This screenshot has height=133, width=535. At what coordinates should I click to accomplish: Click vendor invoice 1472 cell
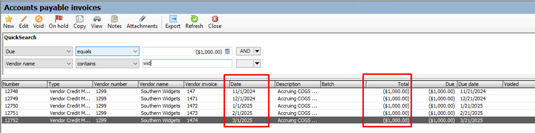point(207,106)
